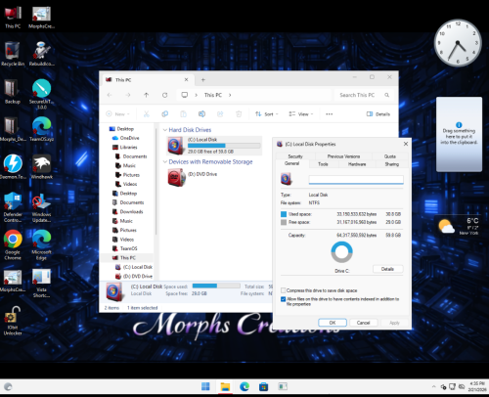Image resolution: width=489 pixels, height=397 pixels.
Task: Click Paste icon in Explorer toolbar
Action: (183, 114)
